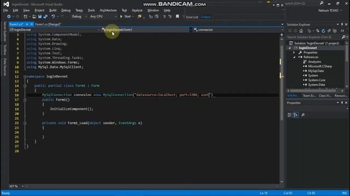Image resolution: width=350 pixels, height=196 pixels.
Task: Click the Nahum TCHIO account name
Action: coord(328,10)
